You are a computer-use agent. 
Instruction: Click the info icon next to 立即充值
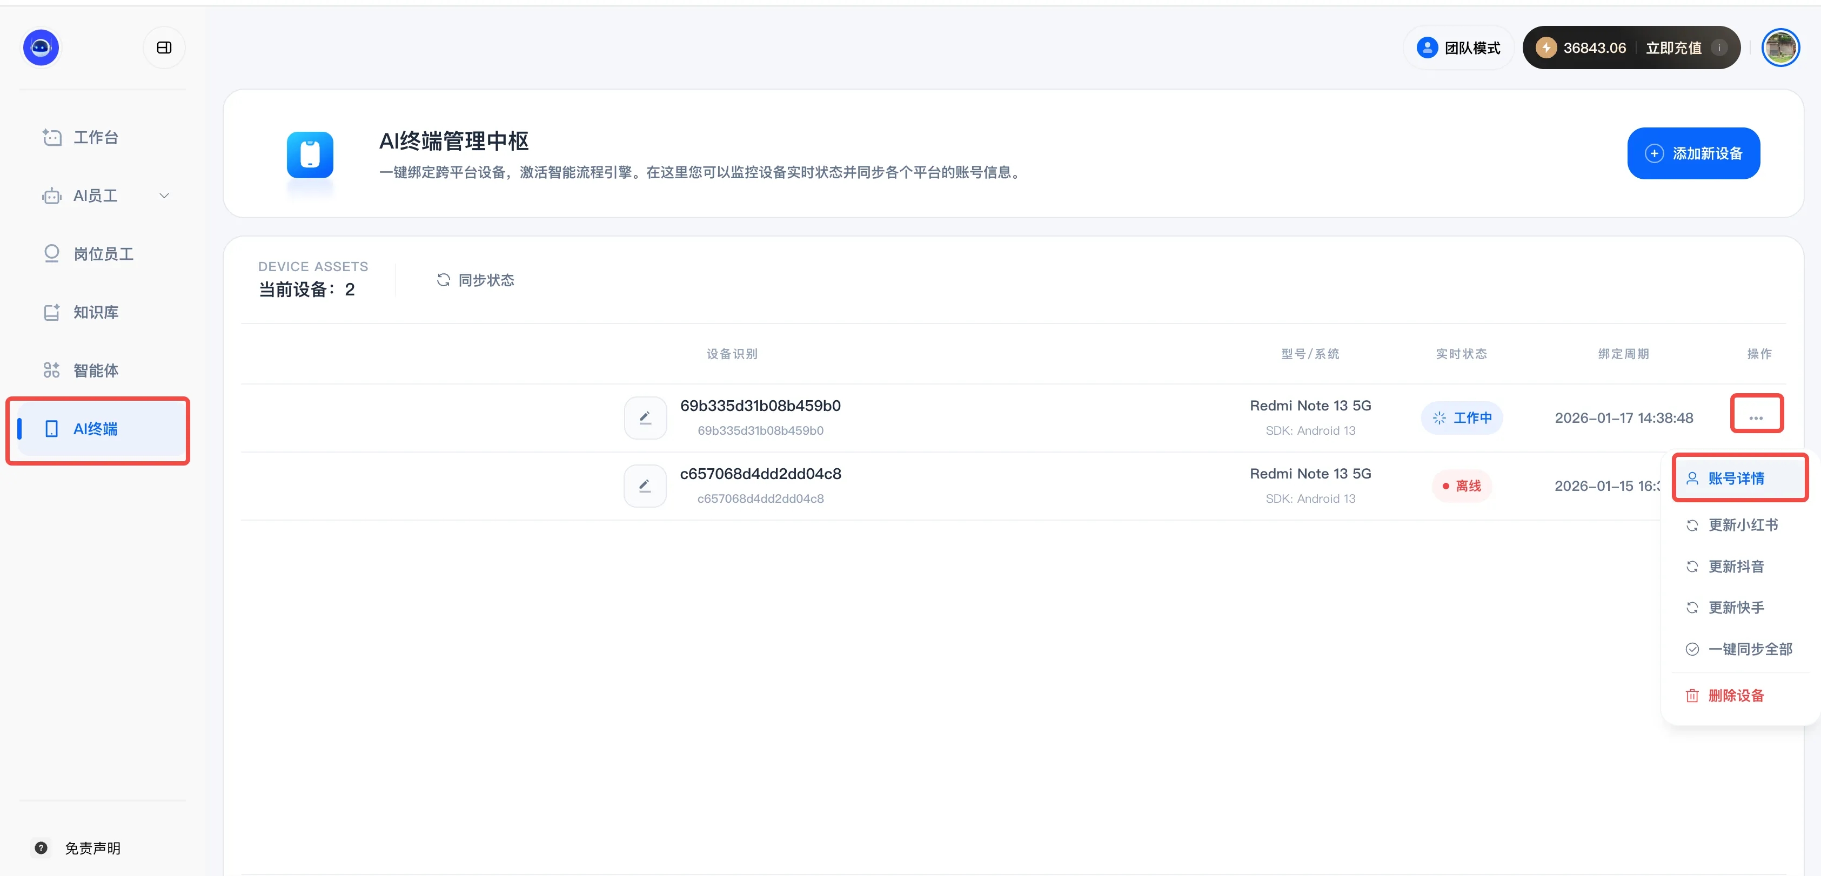1719,48
